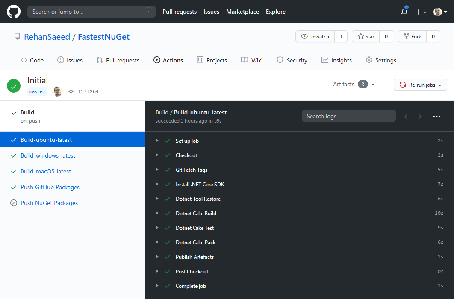This screenshot has height=299, width=454.
Task: Switch to the Code tab
Action: tap(32, 60)
